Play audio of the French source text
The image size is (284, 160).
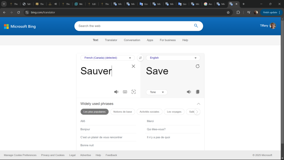116,92
